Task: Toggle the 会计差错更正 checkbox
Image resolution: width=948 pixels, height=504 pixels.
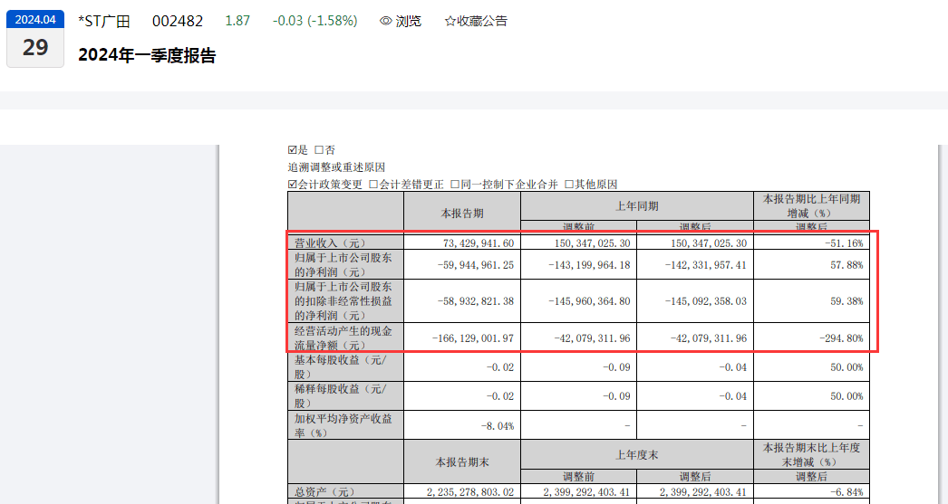Action: 373,185
